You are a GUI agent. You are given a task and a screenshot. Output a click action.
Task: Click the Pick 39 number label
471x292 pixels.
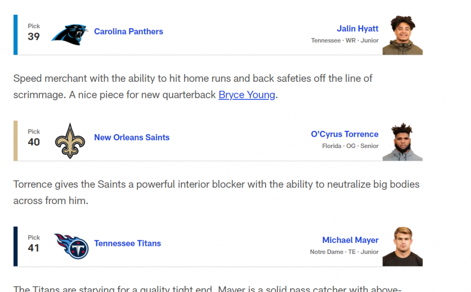click(34, 36)
